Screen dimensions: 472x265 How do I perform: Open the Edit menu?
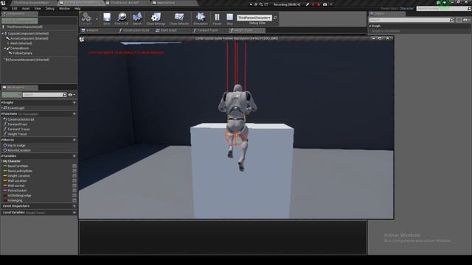click(15, 8)
